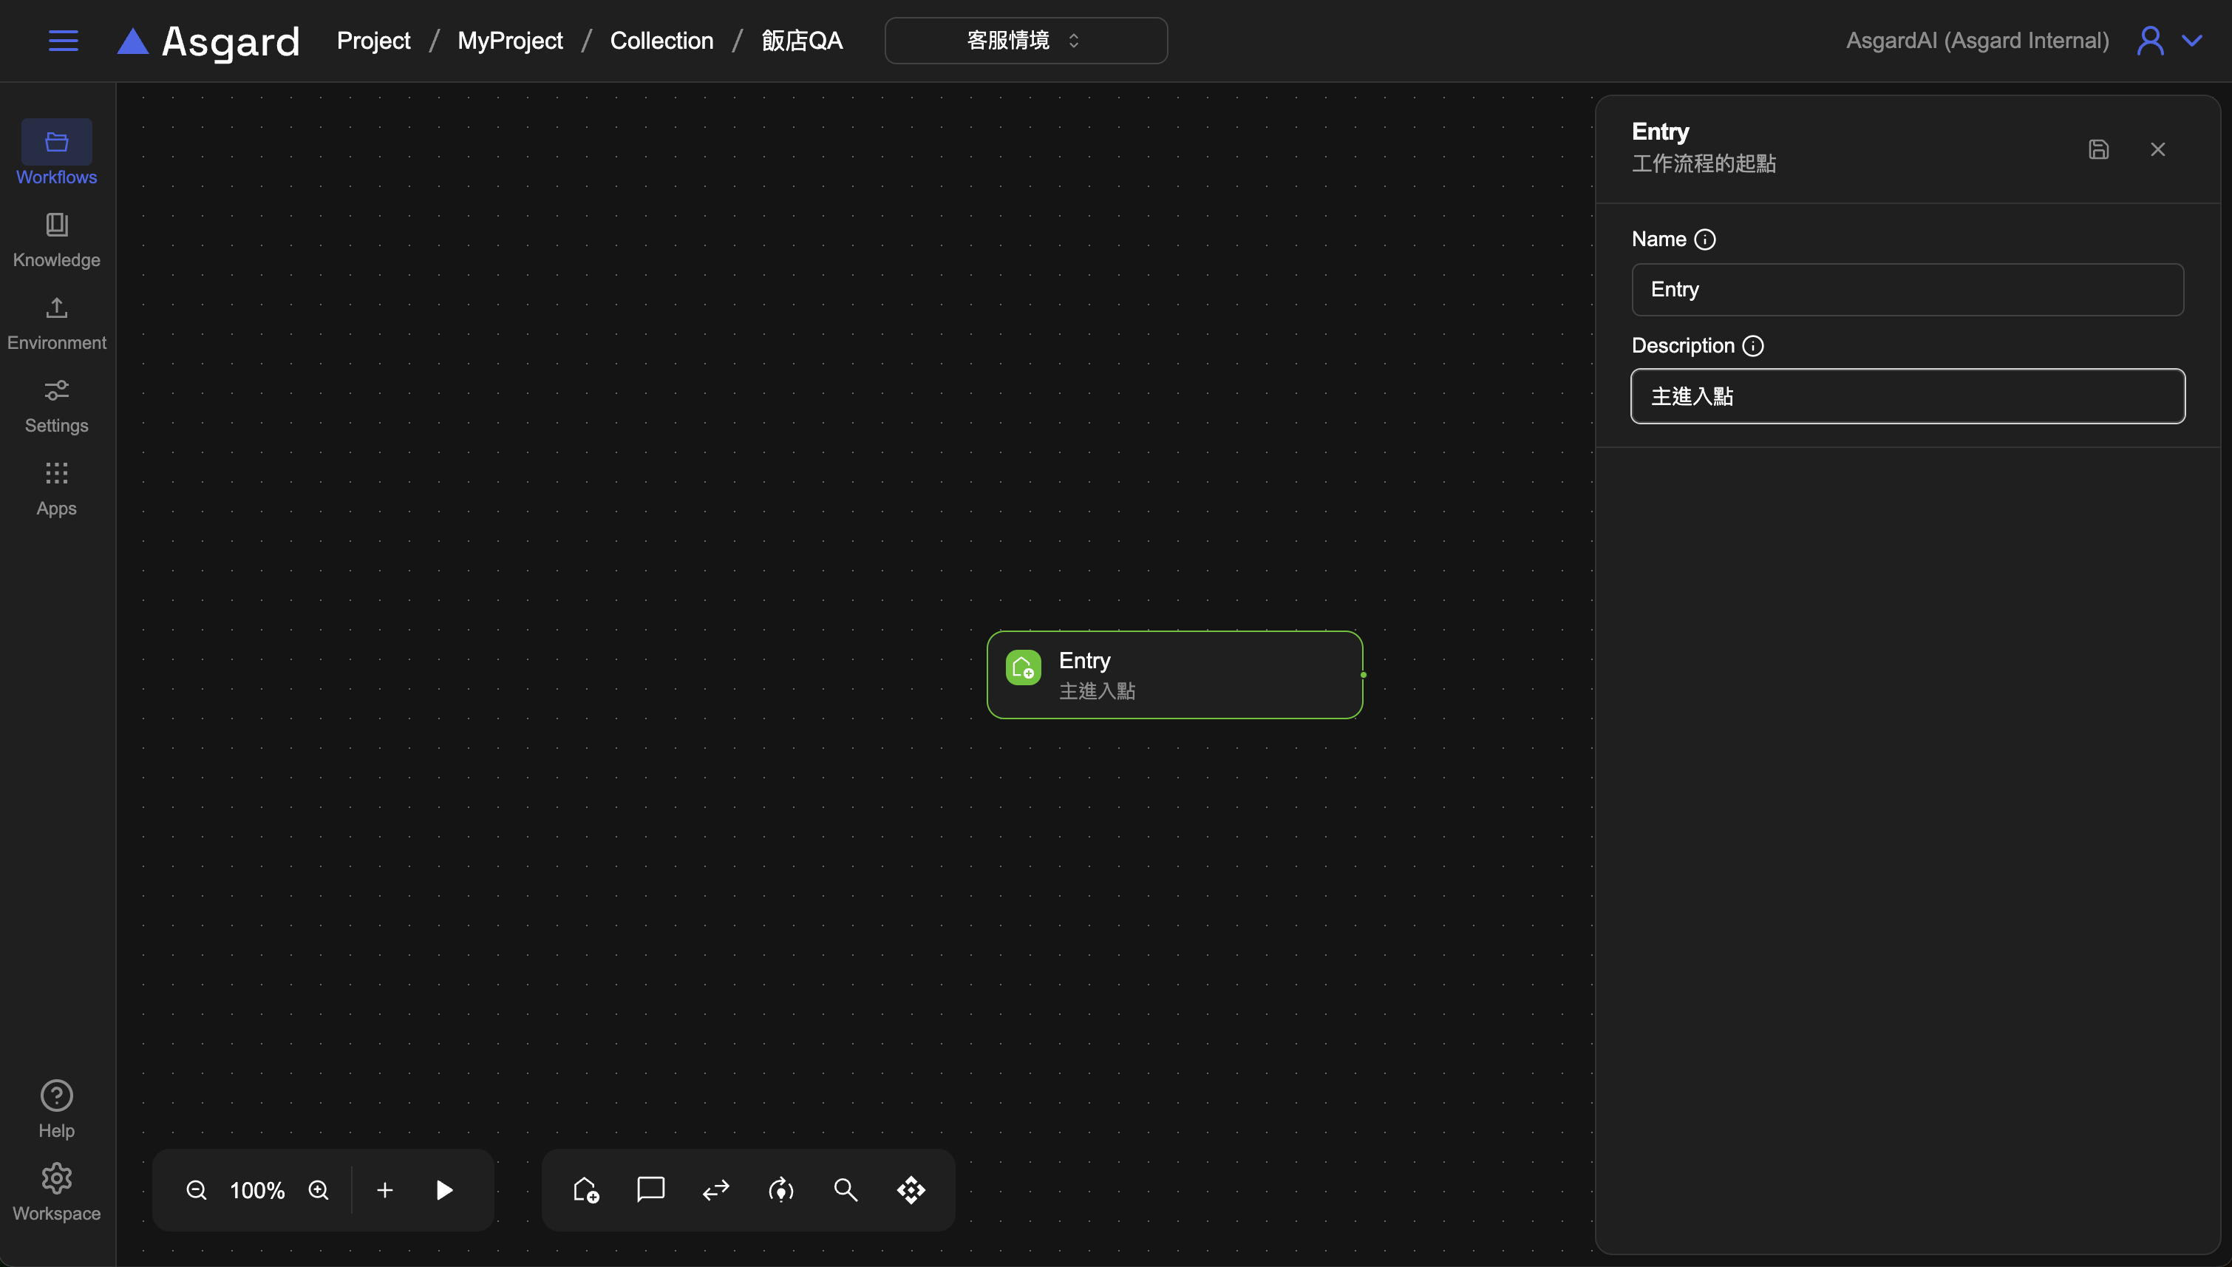Image resolution: width=2232 pixels, height=1267 pixels.
Task: Click the diamond layout arrange icon
Action: click(x=911, y=1189)
